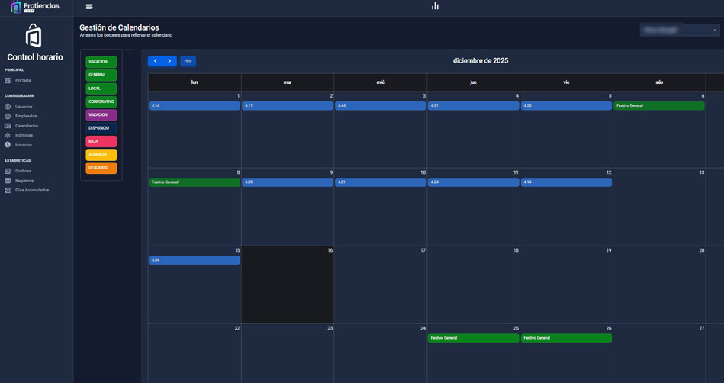Screen dimensions: 724x383
Task: Select the orange DESCANSO button
Action: tap(101, 168)
